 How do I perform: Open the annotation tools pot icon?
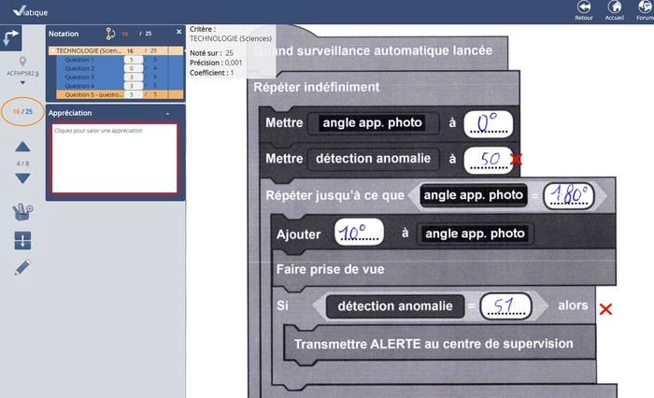(22, 211)
